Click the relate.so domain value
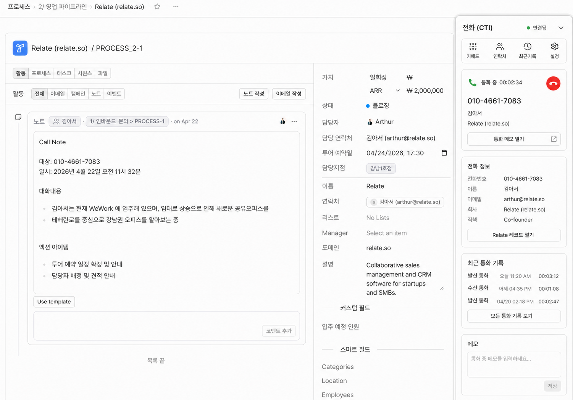The image size is (573, 400). tap(378, 248)
